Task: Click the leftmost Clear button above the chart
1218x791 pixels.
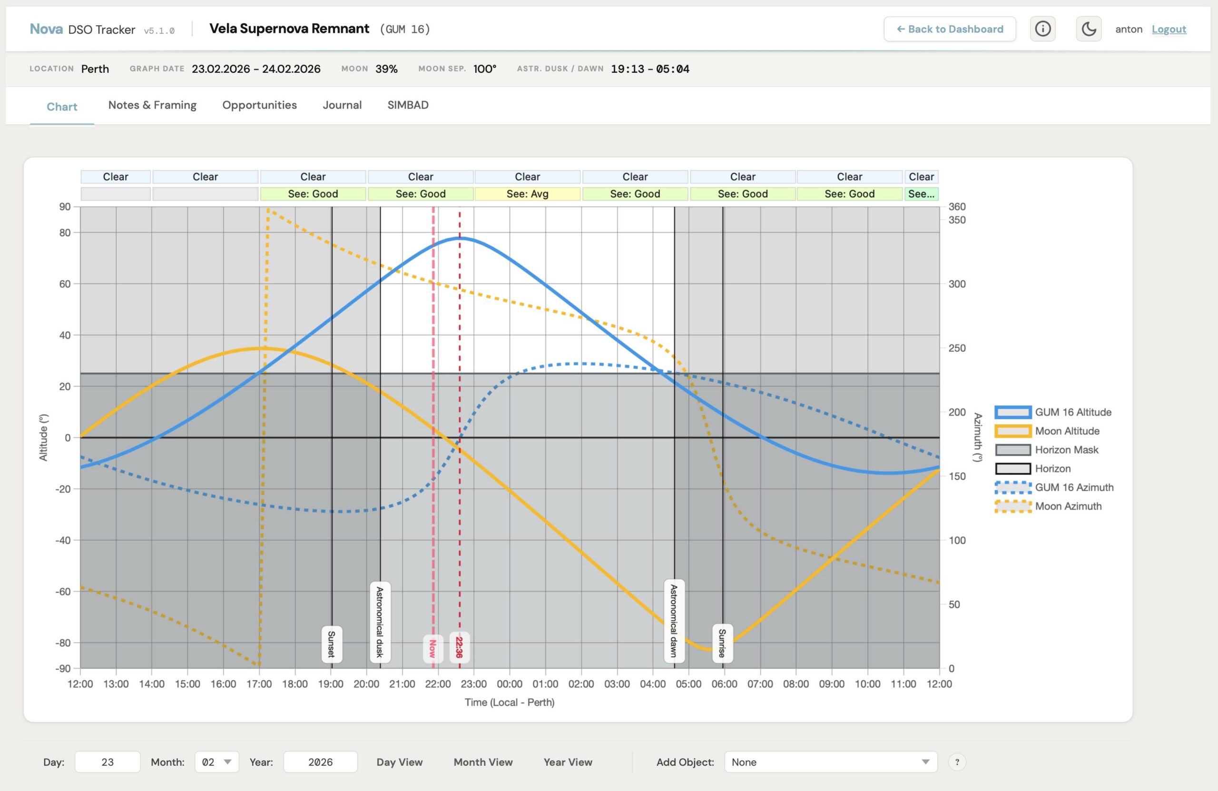Action: click(115, 177)
